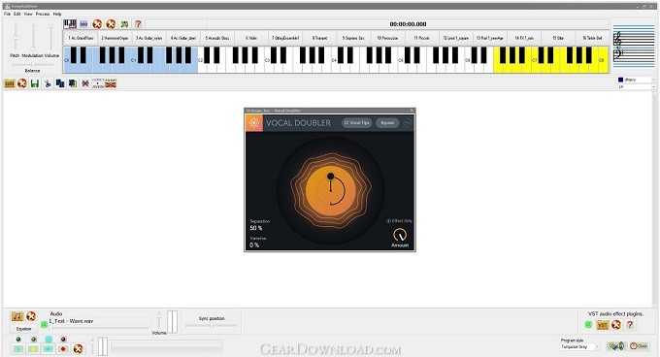Click the Equalizer button
Screen dimensions: 660x357
tap(24, 329)
